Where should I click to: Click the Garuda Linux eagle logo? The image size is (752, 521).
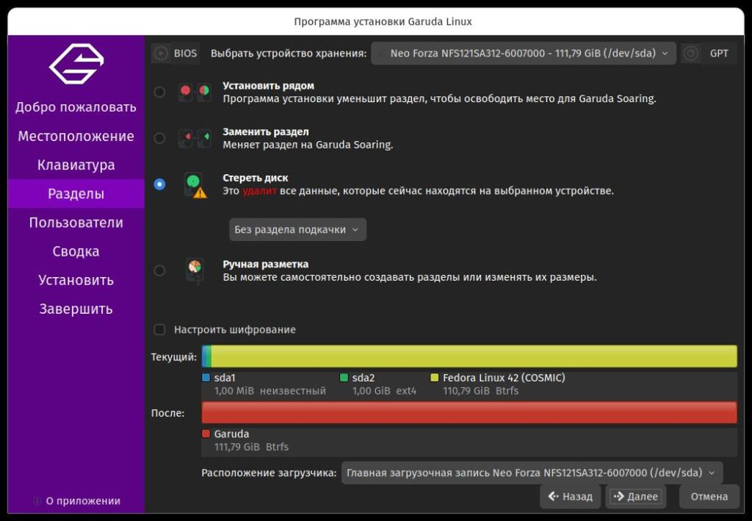pyautogui.click(x=76, y=64)
